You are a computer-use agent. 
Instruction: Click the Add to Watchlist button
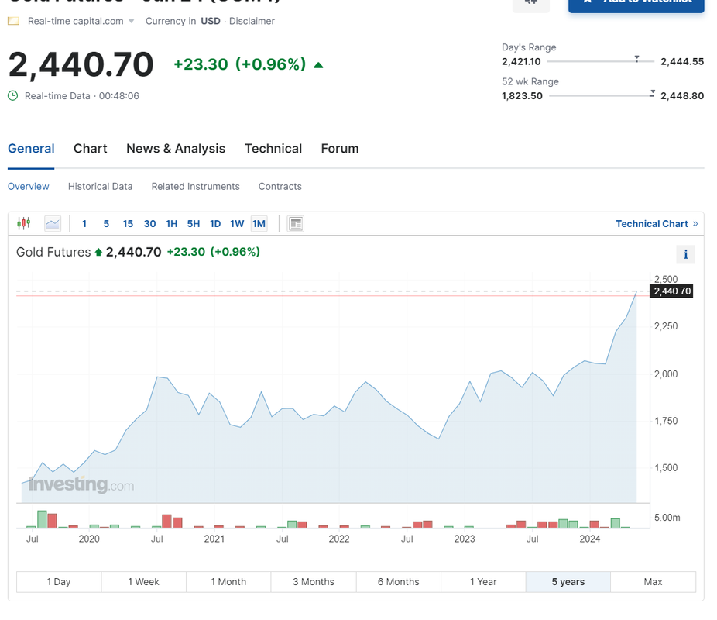636,4
